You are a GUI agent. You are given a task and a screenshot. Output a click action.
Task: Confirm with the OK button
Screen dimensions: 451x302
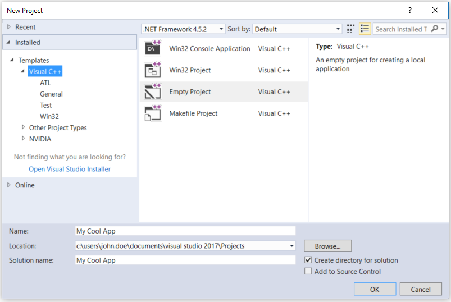tap(375, 289)
